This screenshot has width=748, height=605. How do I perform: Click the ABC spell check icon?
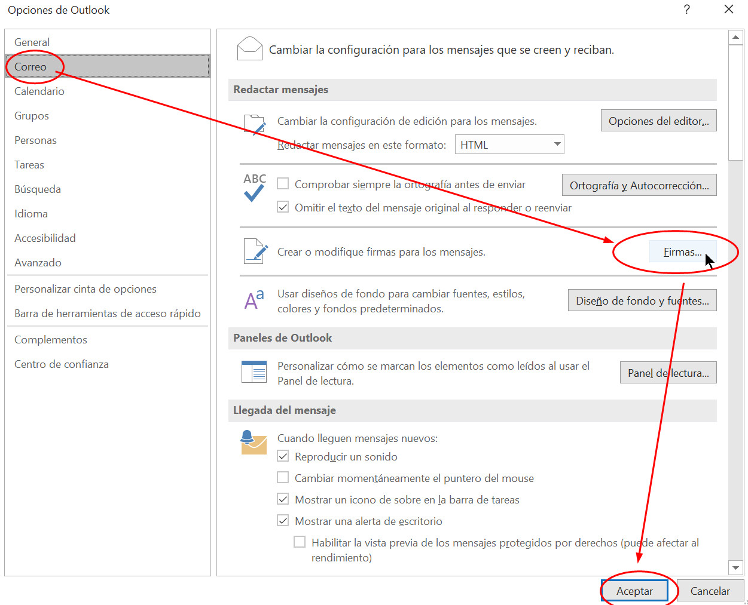(x=254, y=187)
